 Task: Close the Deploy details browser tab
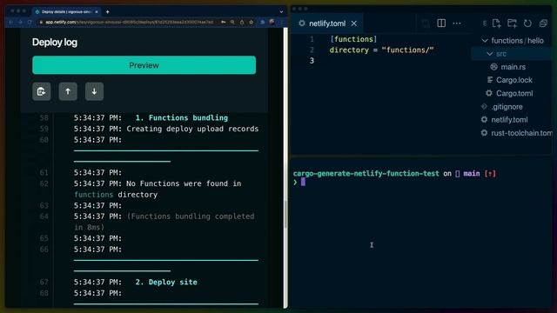97,11
